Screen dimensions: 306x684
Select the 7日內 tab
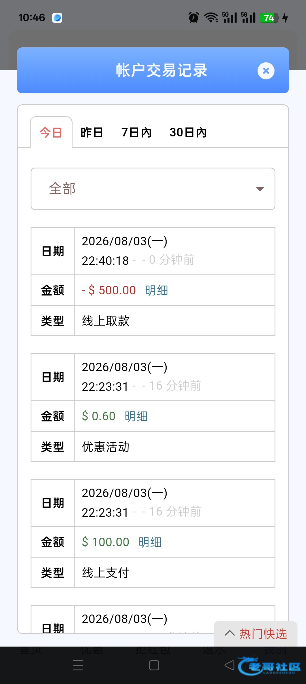(137, 132)
